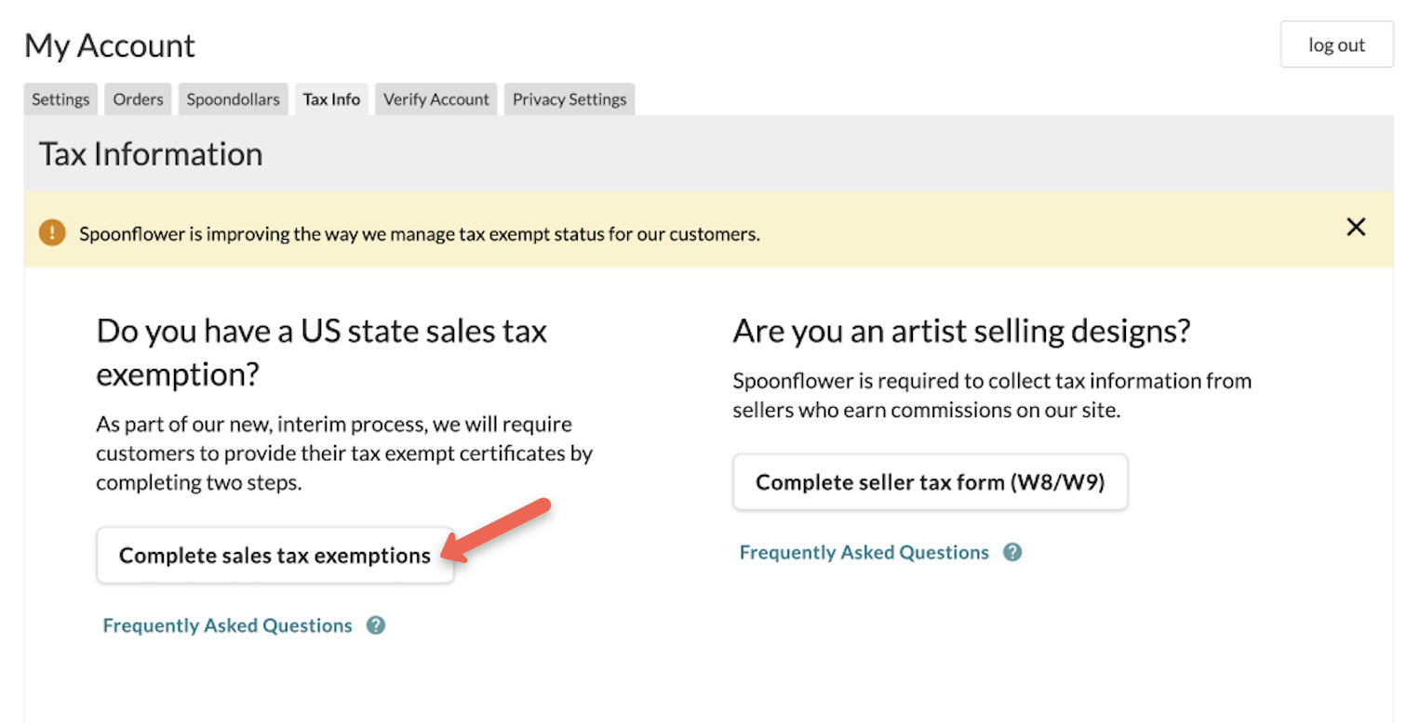
Task: Open Frequently Asked Questions for sales tax exemption
Action: pyautogui.click(x=228, y=625)
